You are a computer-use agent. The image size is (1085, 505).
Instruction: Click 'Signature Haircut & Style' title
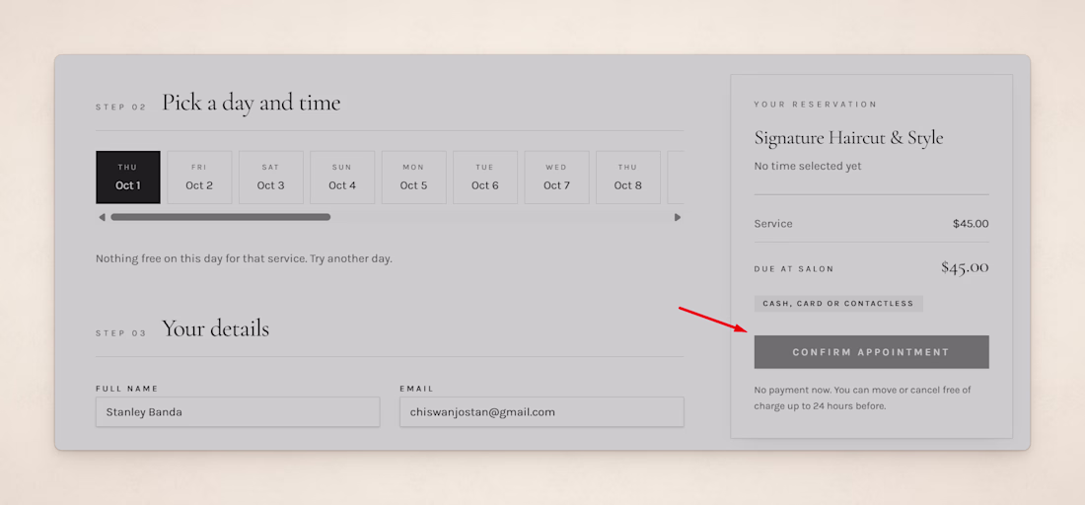click(x=848, y=138)
